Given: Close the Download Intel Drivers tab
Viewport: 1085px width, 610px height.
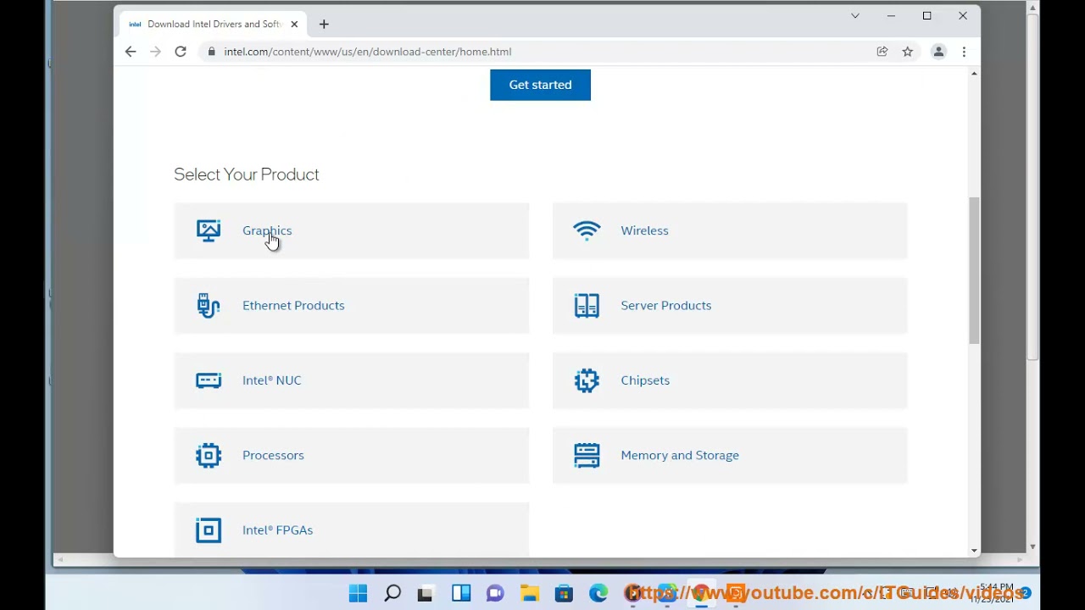Looking at the screenshot, I should (294, 25).
